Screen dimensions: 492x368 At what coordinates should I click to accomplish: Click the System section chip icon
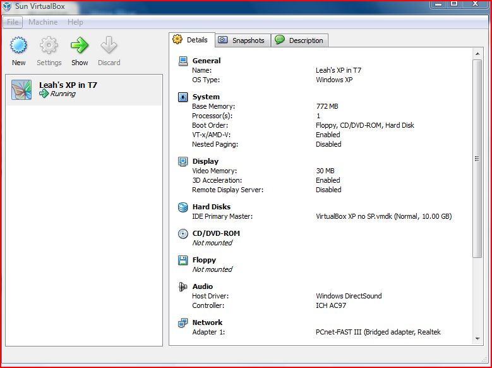[183, 97]
